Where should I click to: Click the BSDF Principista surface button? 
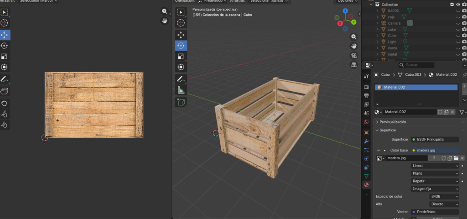click(x=434, y=139)
